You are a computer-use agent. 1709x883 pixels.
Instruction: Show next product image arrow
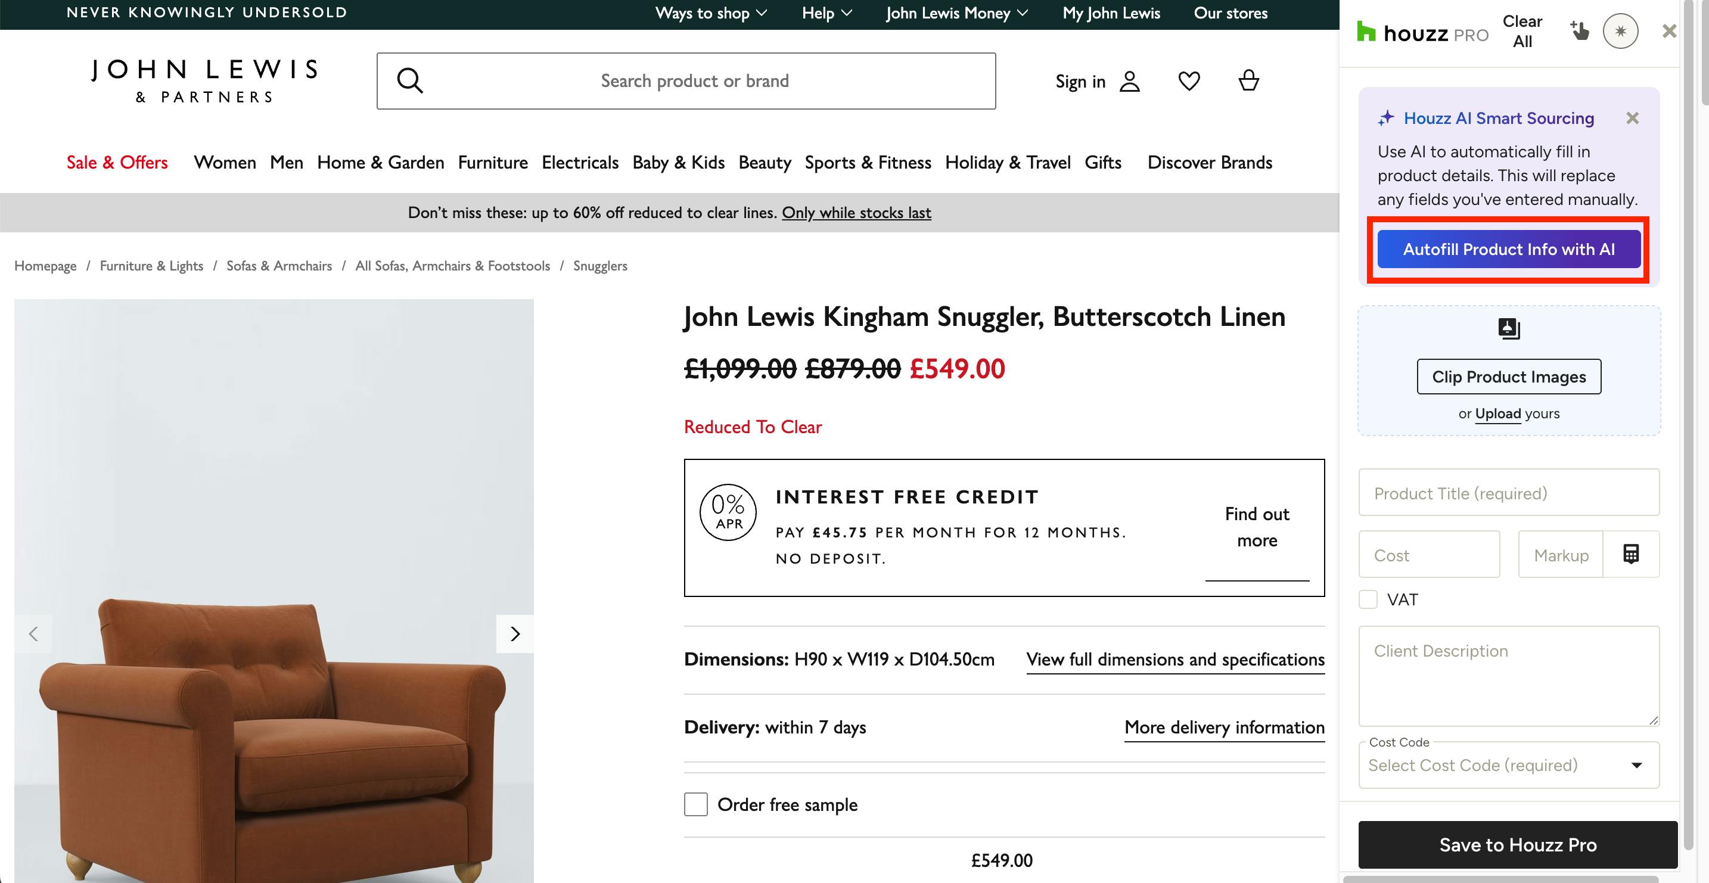click(x=515, y=633)
